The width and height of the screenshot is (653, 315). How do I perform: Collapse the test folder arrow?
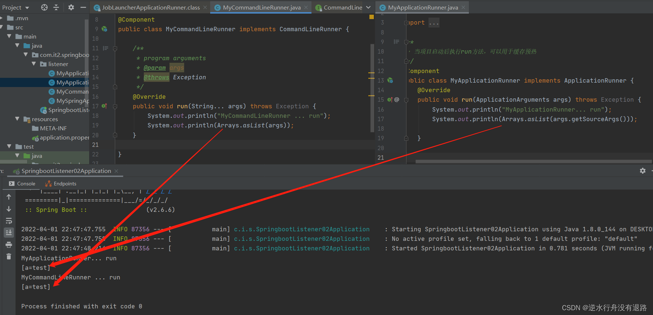(9, 146)
